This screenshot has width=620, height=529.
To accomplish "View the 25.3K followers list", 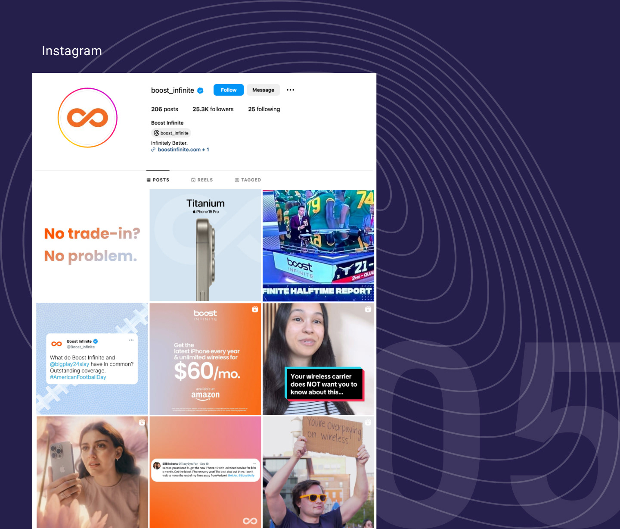I will (x=213, y=109).
